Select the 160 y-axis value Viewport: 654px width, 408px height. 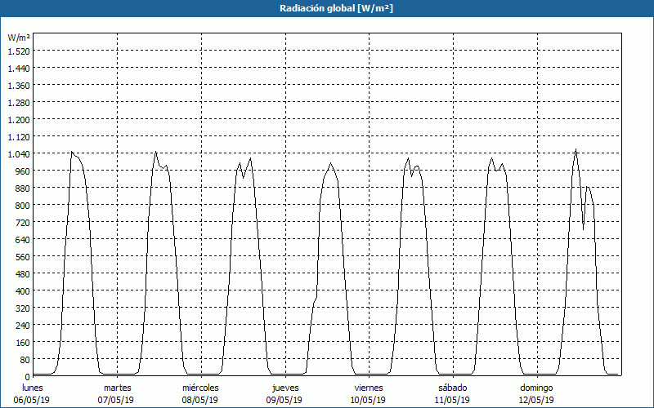tap(22, 343)
